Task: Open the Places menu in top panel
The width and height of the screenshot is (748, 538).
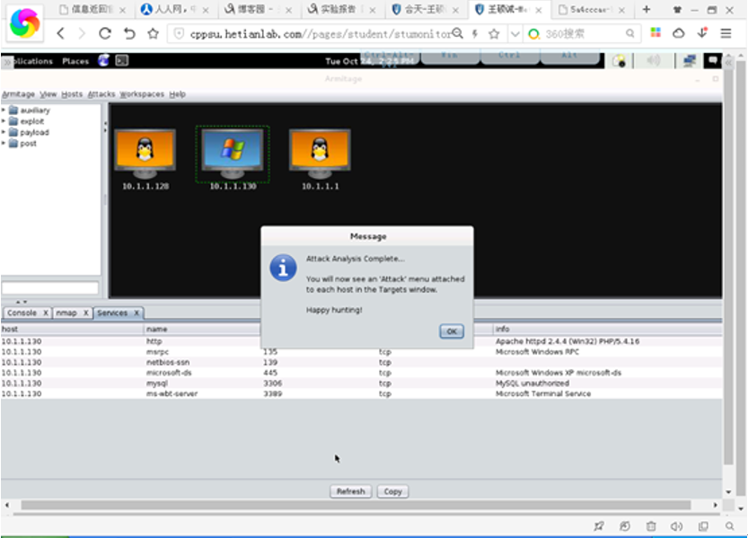Action: coord(75,61)
